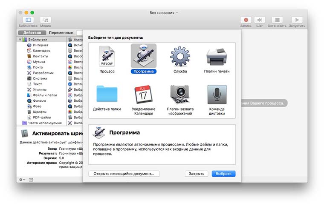Select Часто используемые smart group
The image size is (324, 206).
click(45, 123)
